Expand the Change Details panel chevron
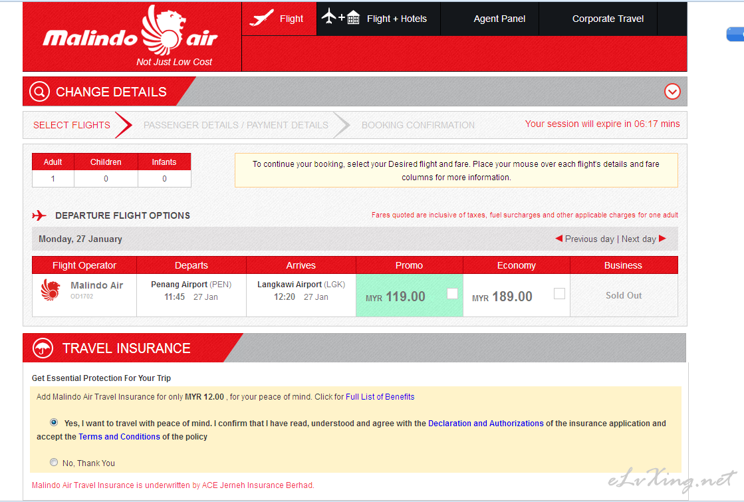The width and height of the screenshot is (744, 502). click(x=672, y=92)
